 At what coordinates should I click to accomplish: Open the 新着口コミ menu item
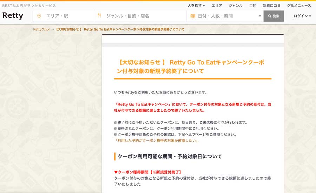[x=271, y=6]
